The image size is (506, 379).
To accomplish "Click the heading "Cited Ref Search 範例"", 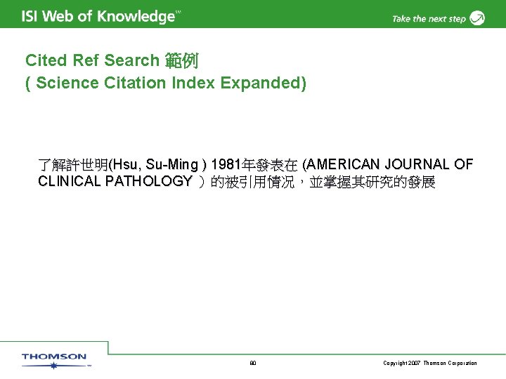I will pyautogui.click(x=112, y=60).
